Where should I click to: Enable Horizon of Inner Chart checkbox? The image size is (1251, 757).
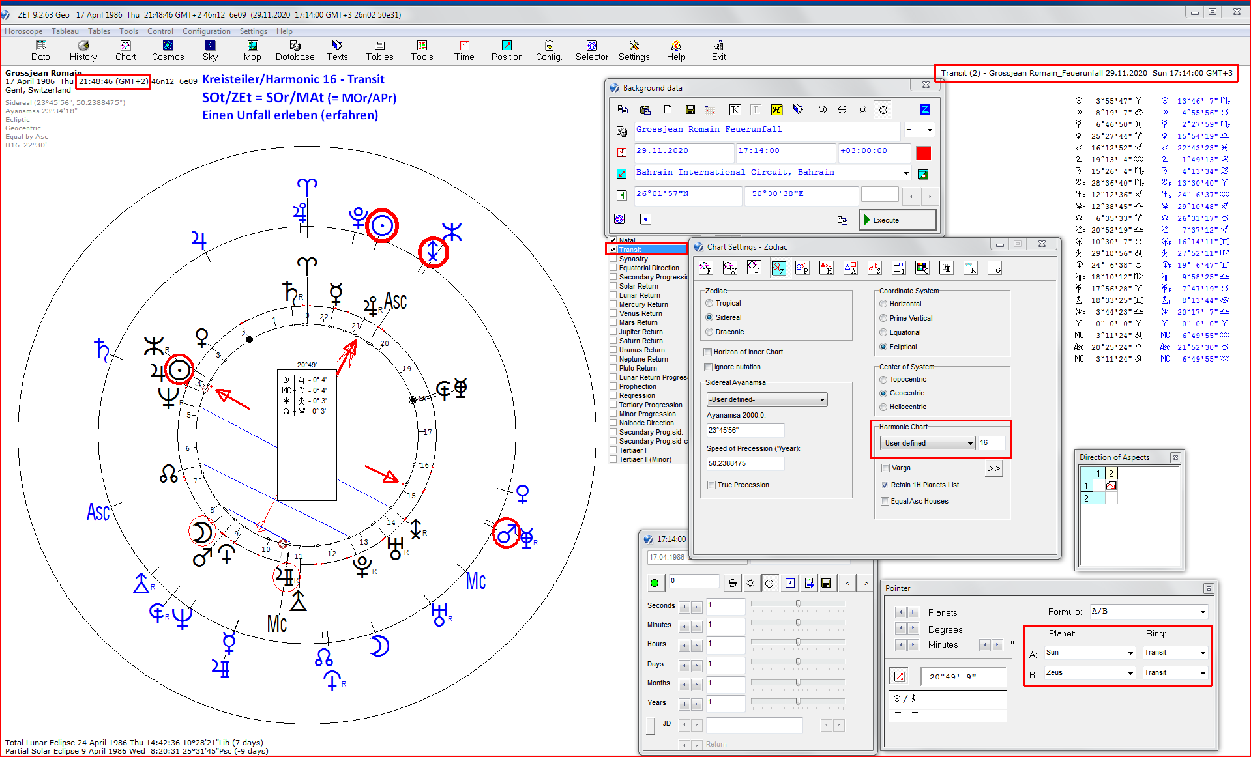coord(708,352)
